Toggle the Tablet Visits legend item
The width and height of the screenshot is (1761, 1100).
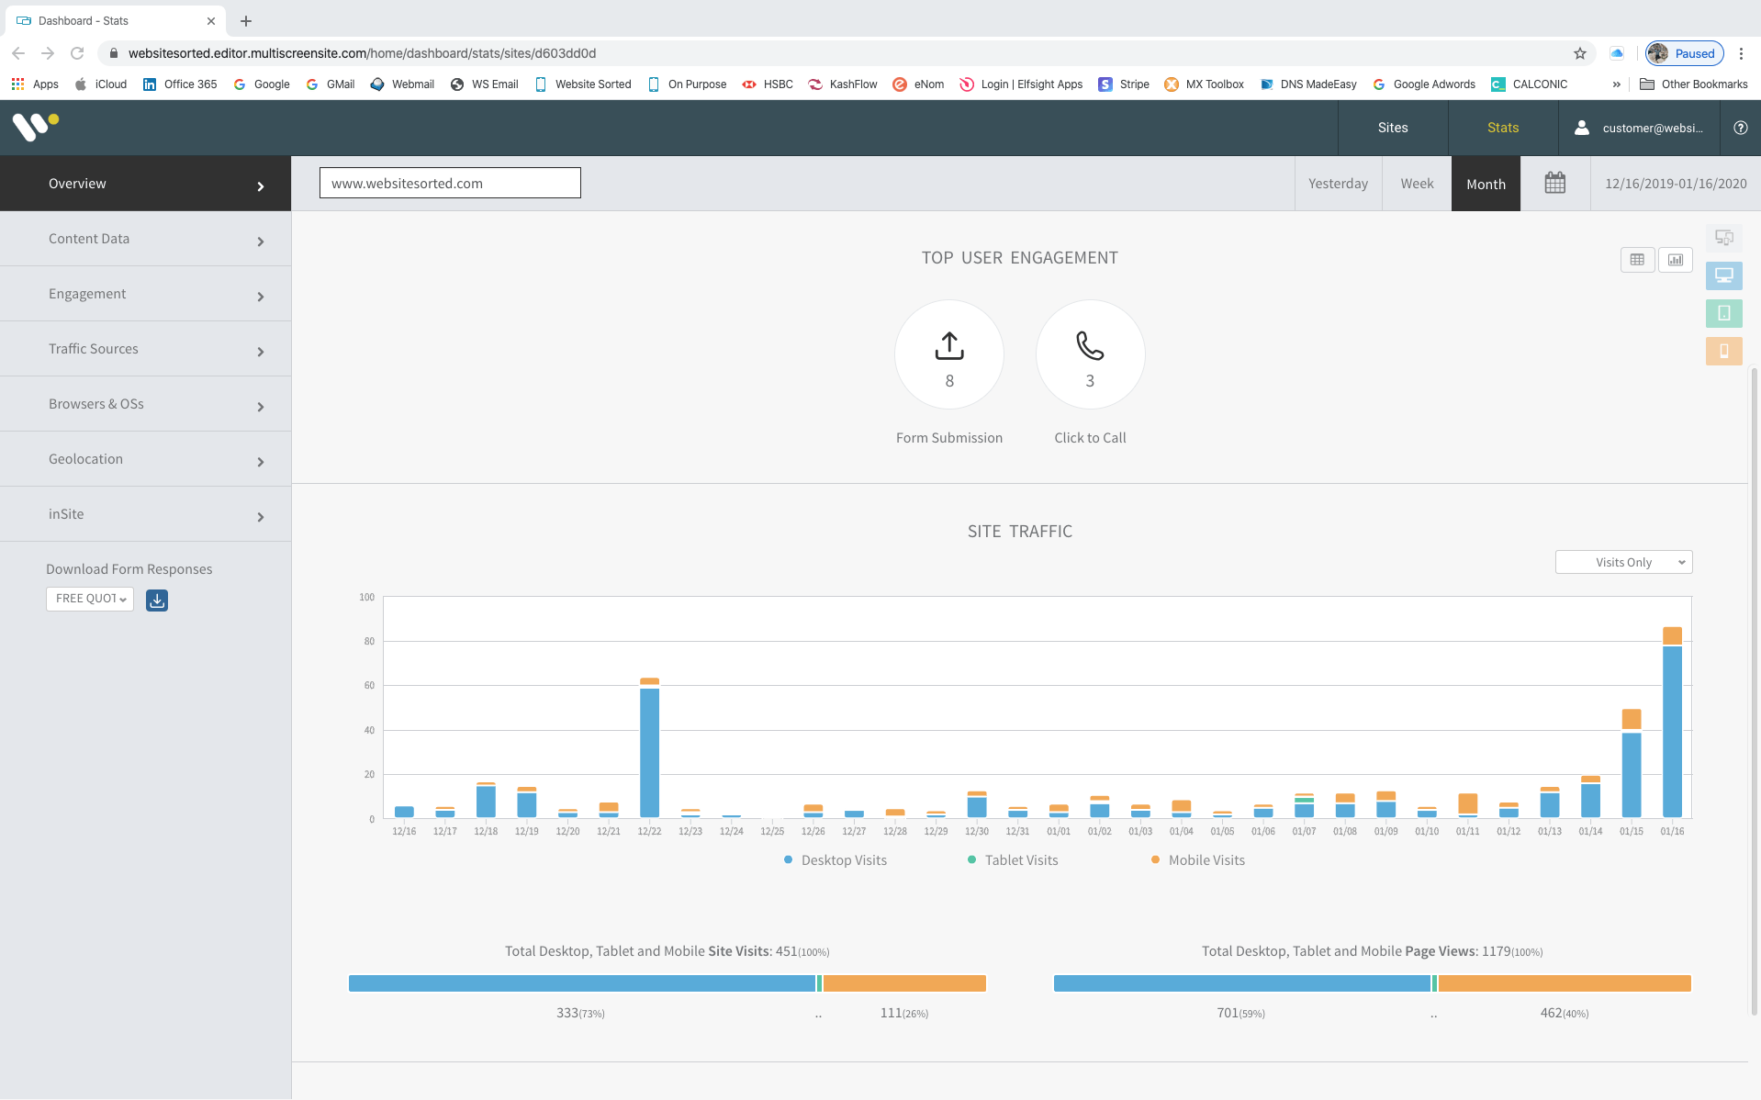point(1013,859)
